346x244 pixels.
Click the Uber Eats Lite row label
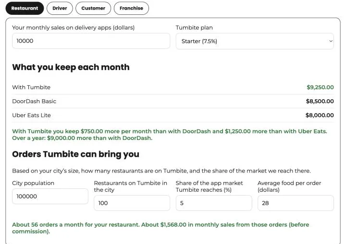(x=31, y=115)
